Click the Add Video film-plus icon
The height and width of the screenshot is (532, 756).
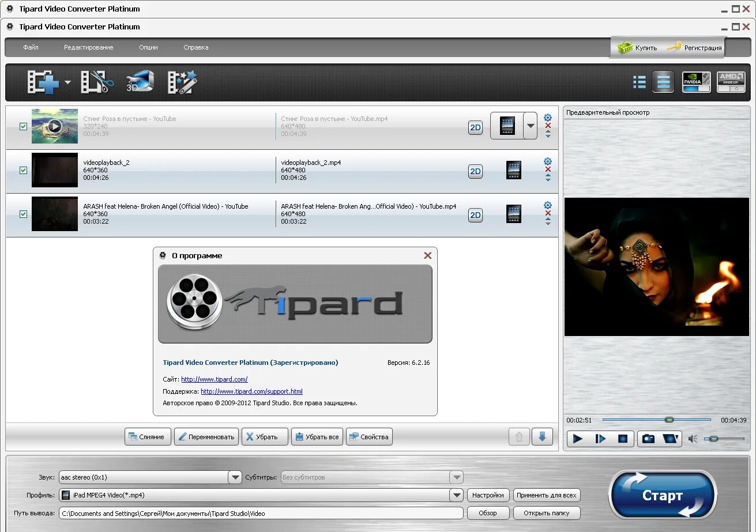[x=43, y=82]
